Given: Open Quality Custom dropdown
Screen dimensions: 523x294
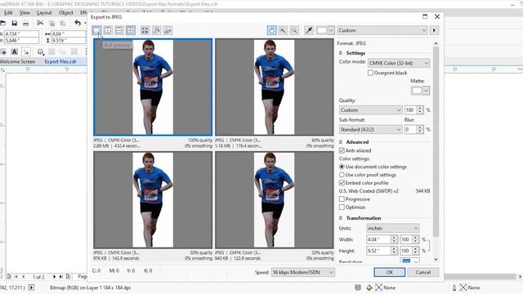Looking at the screenshot, I should pos(370,110).
